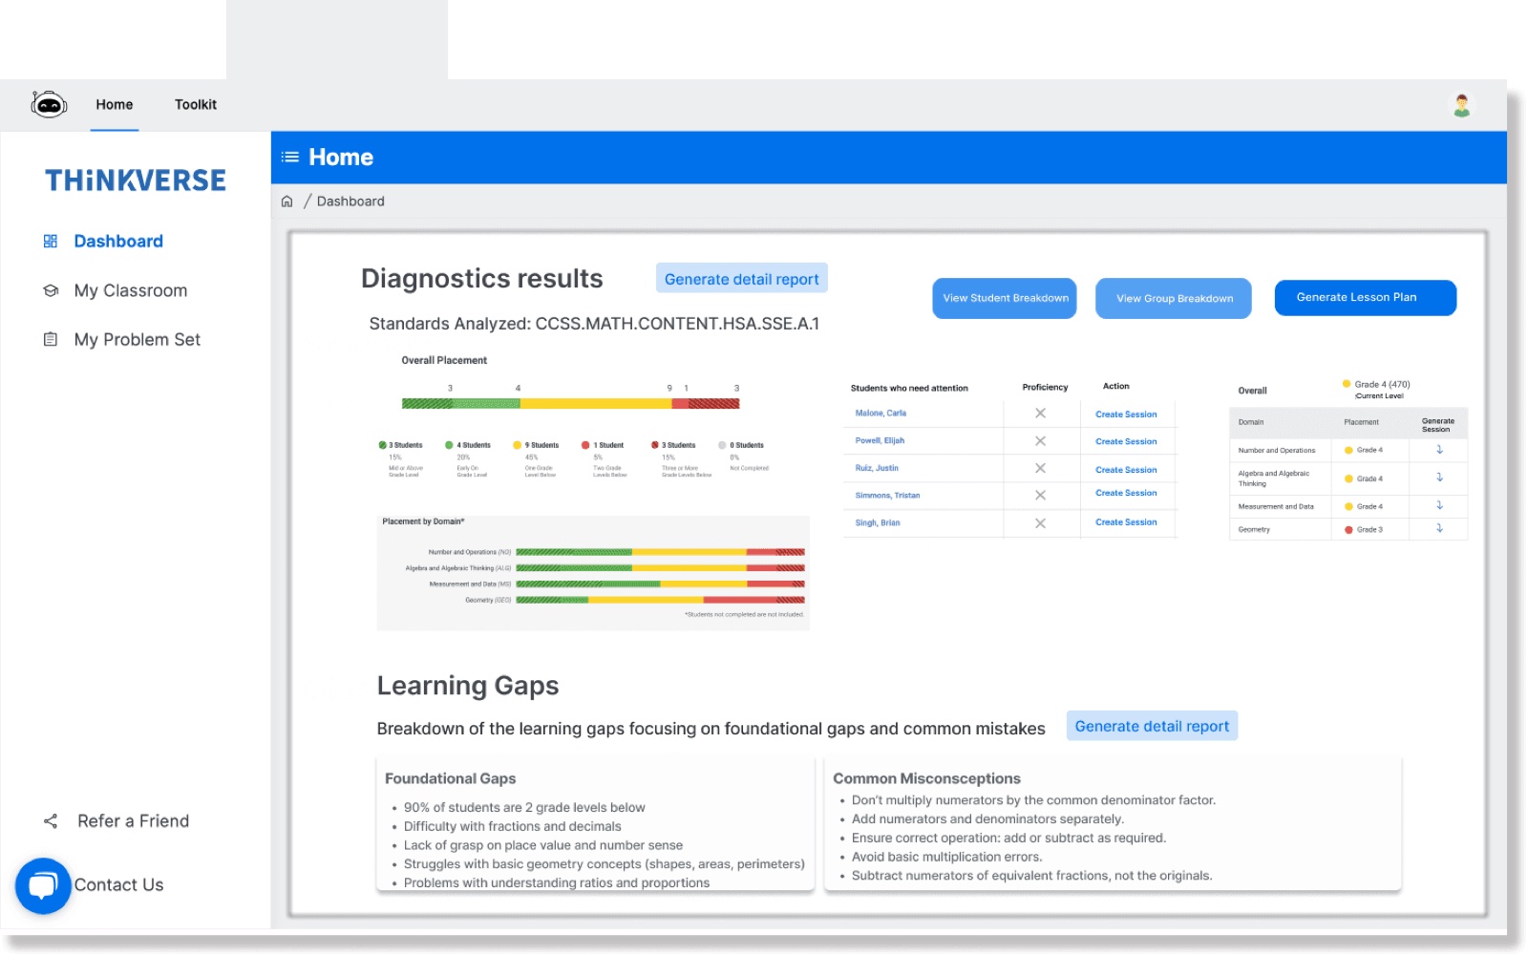Click Contact Us in the sidebar
Viewport: 1528px width, 956px height.
(119, 885)
